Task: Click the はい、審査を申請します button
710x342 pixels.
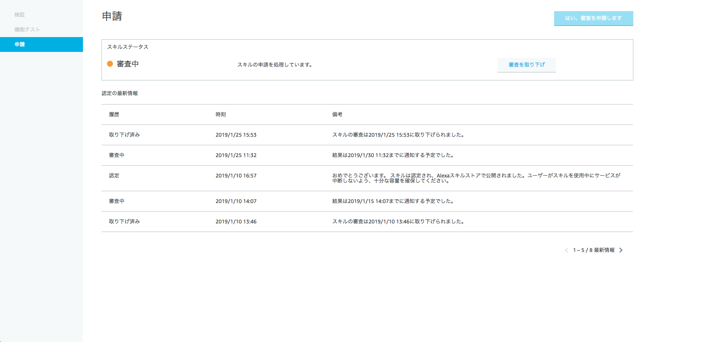Action: pyautogui.click(x=593, y=18)
